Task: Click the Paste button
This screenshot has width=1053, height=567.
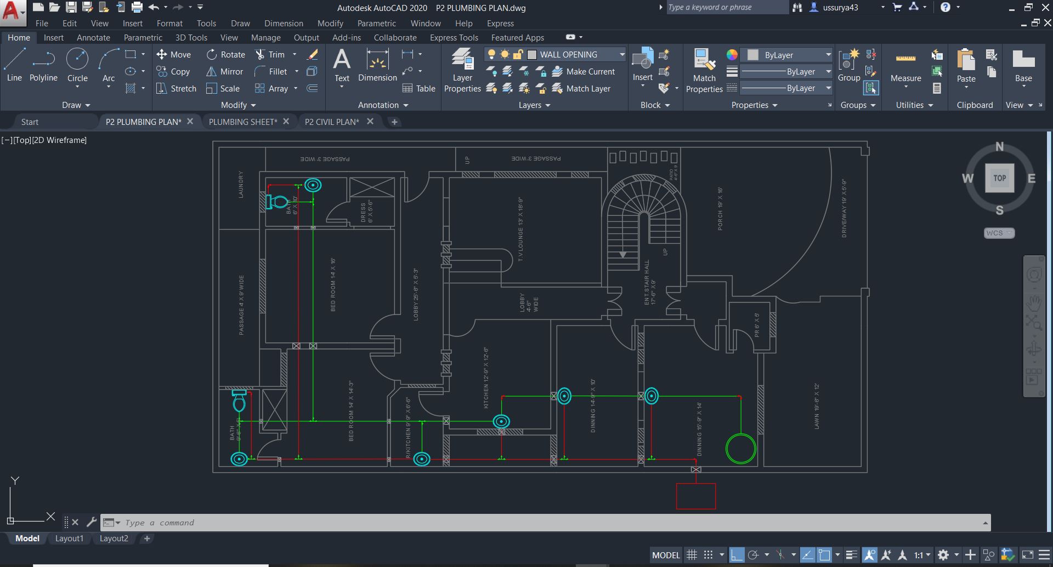Action: (x=966, y=66)
